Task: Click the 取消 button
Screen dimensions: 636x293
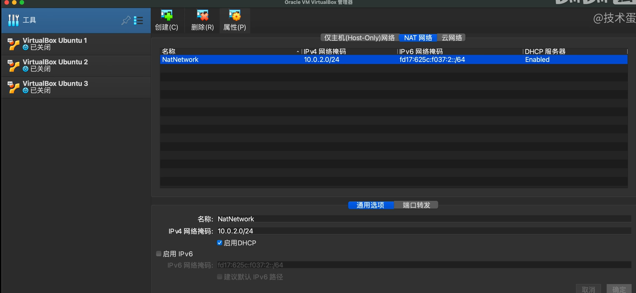Action: click(588, 289)
